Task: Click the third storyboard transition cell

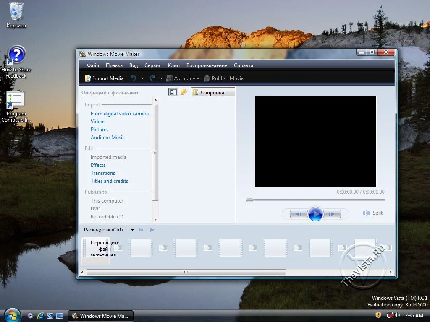Action: [x=207, y=248]
